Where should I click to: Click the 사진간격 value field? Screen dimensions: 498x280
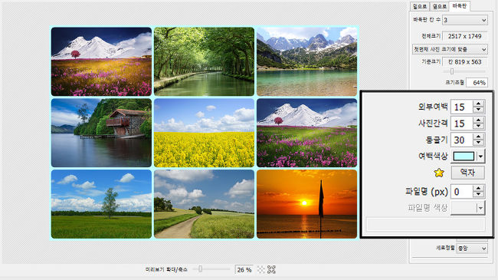coord(462,124)
